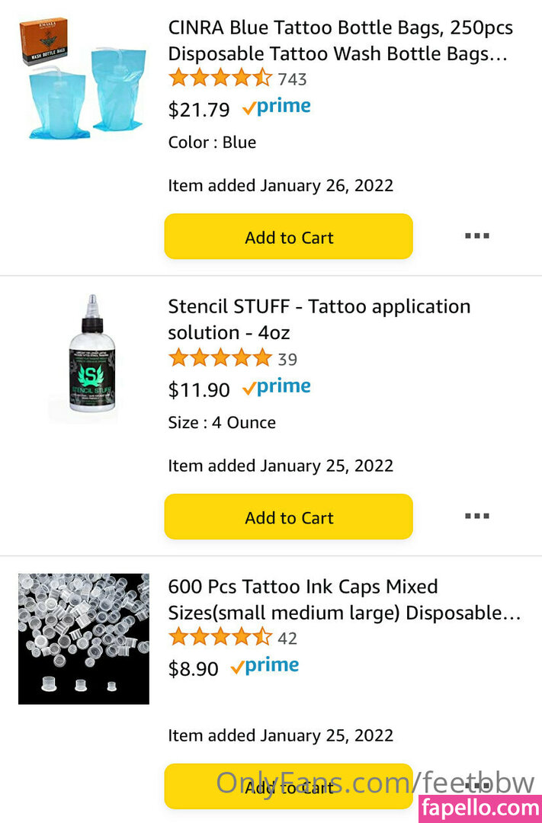The width and height of the screenshot is (542, 823).
Task: Click star rating of CINRA Bottle Bags
Action: (220, 78)
